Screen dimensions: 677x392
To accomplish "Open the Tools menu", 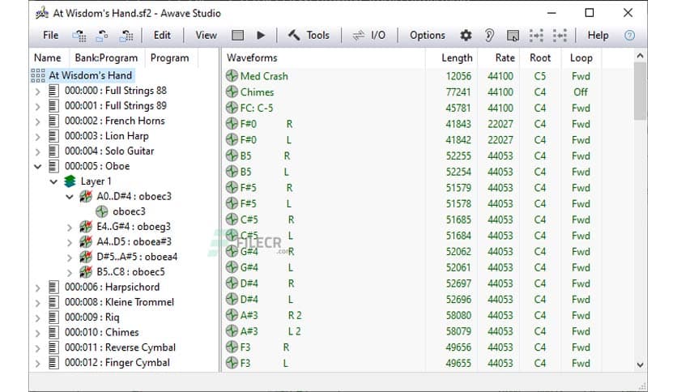I will coord(317,36).
